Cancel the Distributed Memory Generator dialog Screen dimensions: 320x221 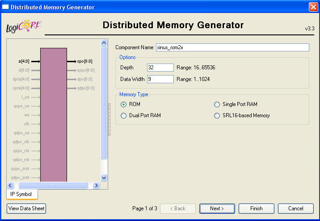[x=296, y=208]
